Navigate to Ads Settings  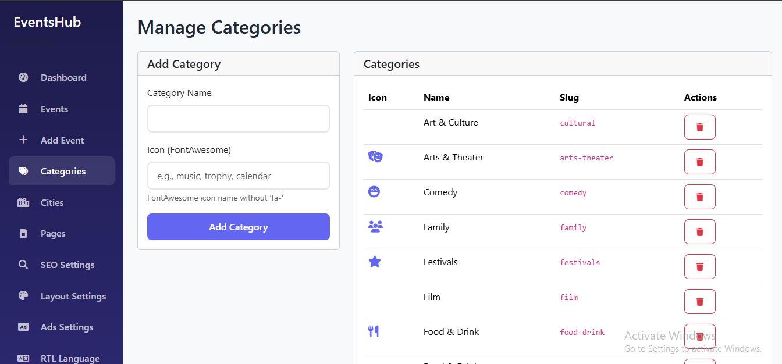67,327
